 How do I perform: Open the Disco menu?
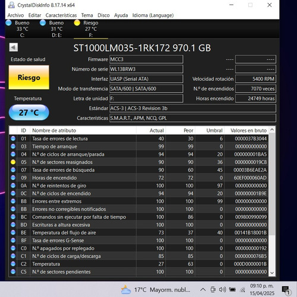(103, 15)
